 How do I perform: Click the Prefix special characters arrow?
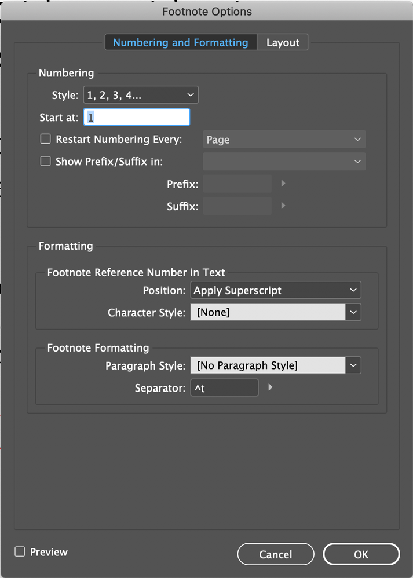283,184
